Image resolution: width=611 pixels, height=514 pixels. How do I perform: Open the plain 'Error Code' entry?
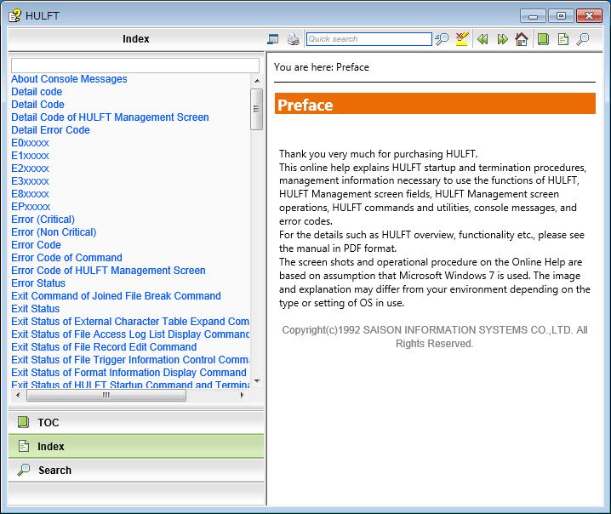point(36,245)
